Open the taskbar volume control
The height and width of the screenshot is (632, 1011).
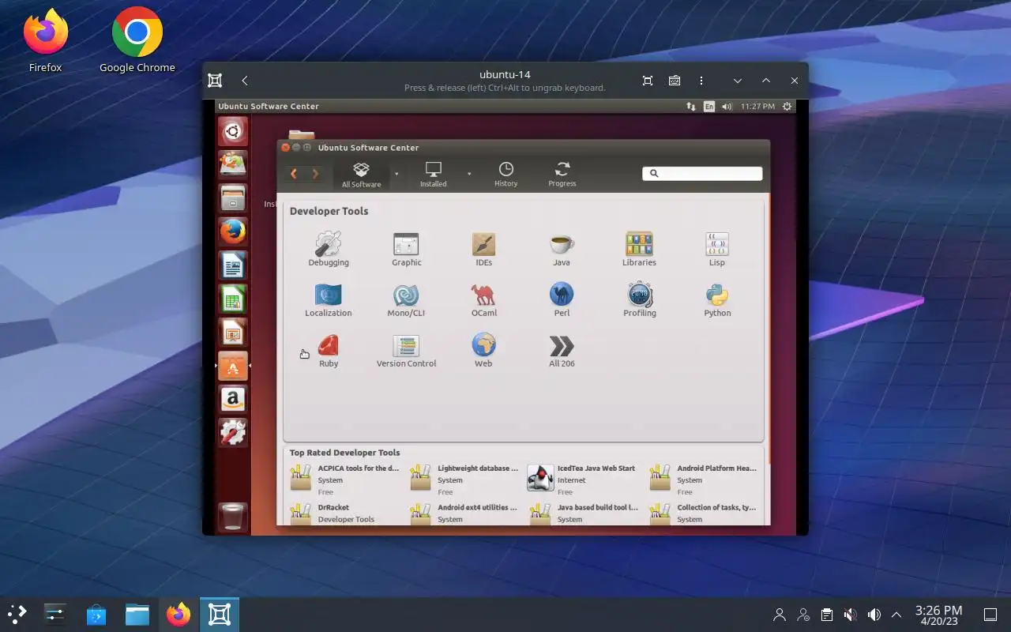coord(874,615)
